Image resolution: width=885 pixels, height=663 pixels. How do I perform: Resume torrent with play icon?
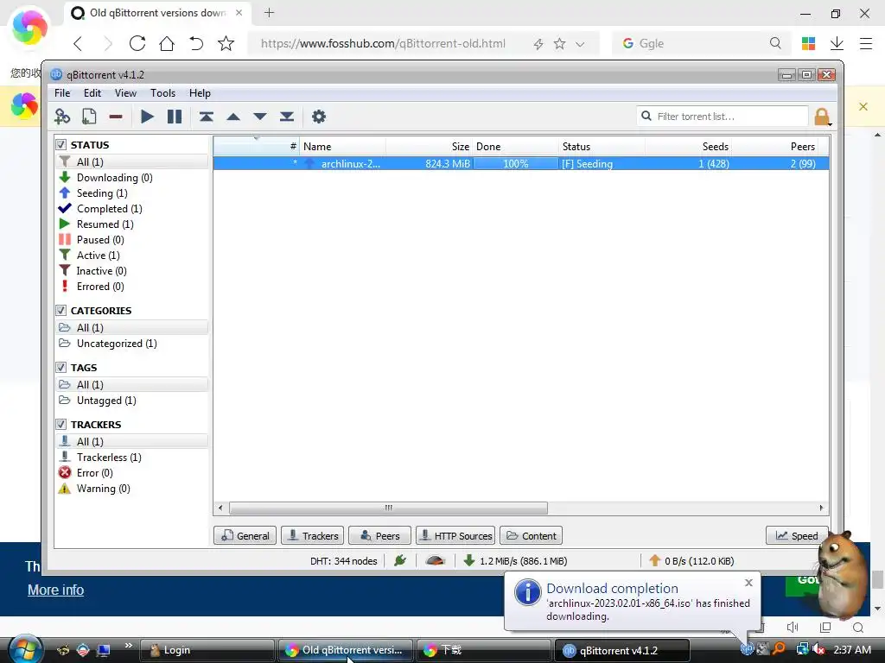pyautogui.click(x=147, y=117)
